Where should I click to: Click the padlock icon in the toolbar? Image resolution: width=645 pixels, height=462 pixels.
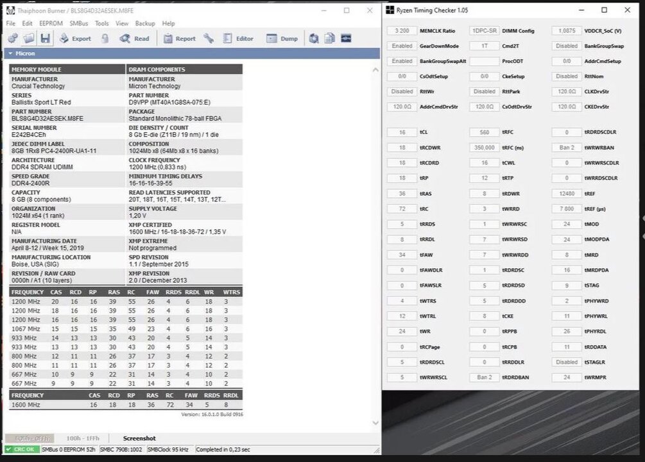(105, 38)
